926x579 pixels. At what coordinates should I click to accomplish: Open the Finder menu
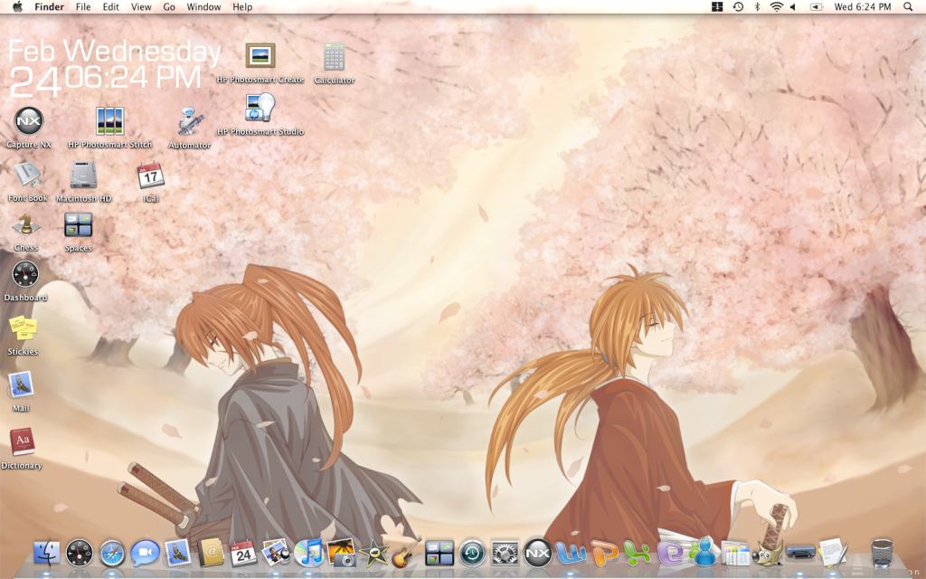pos(49,7)
